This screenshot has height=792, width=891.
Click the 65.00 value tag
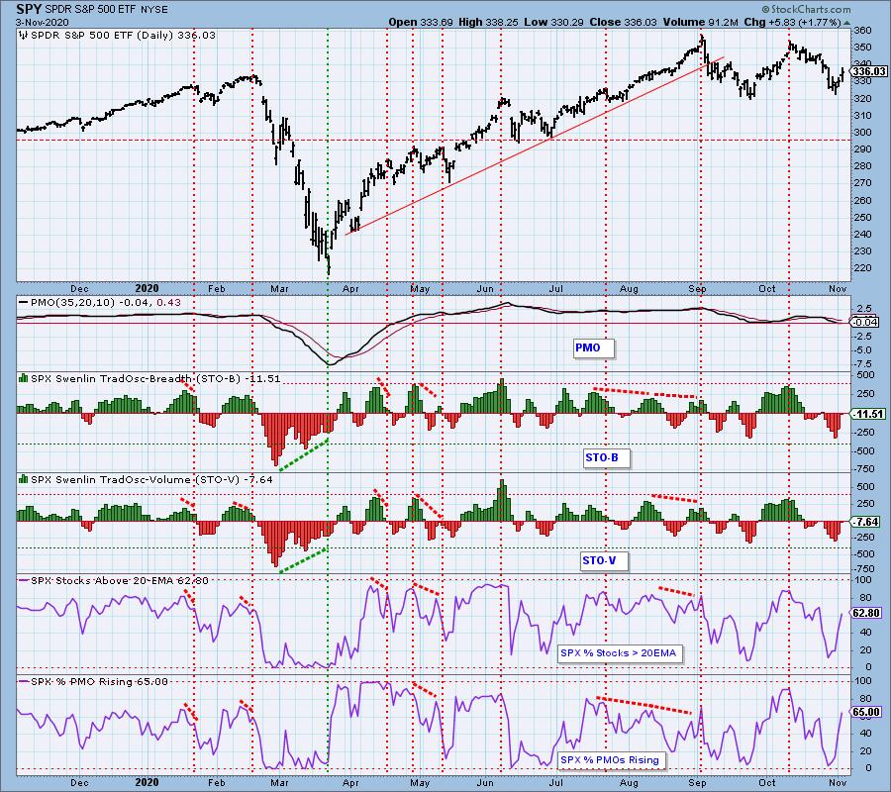pyautogui.click(x=866, y=712)
